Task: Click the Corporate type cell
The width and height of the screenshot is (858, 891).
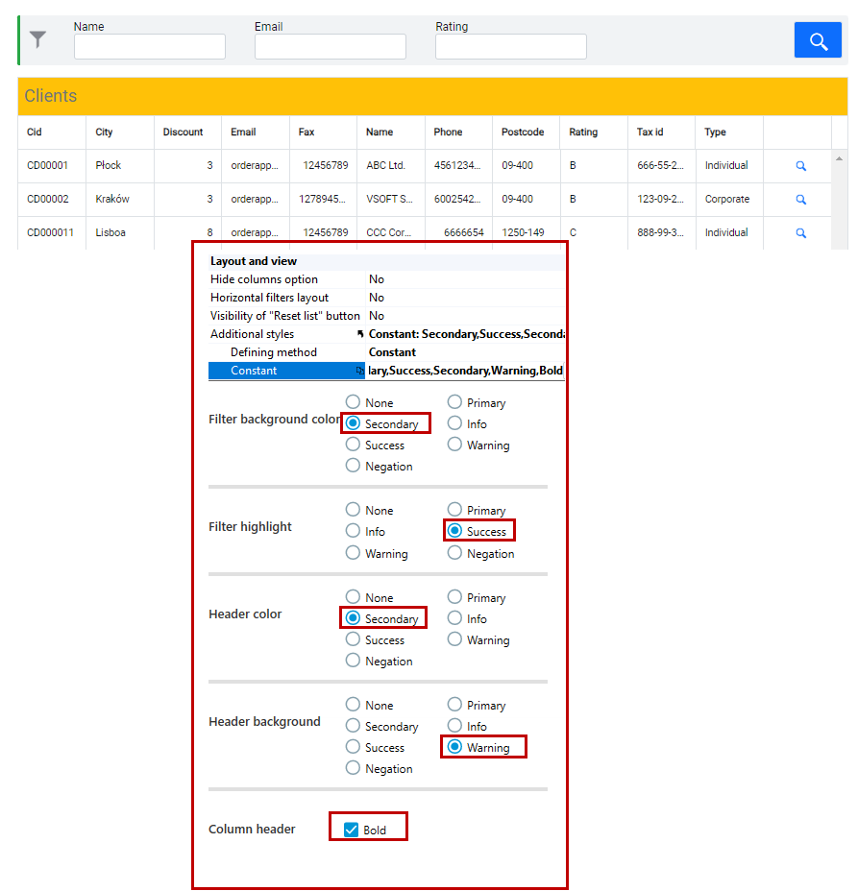Action: click(x=729, y=200)
